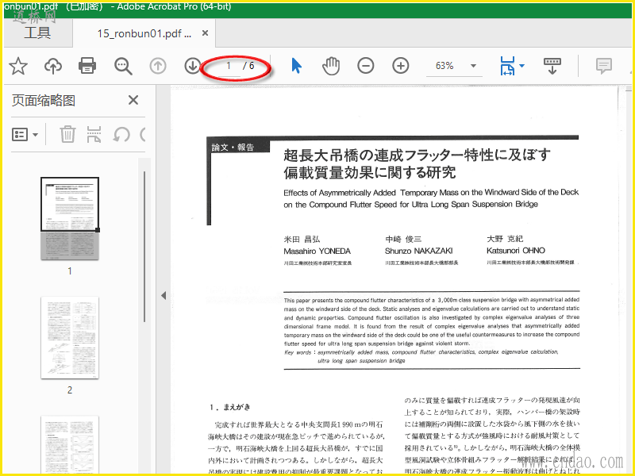Click the page number input field
Image resolution: width=635 pixels, height=476 pixels.
coord(229,66)
